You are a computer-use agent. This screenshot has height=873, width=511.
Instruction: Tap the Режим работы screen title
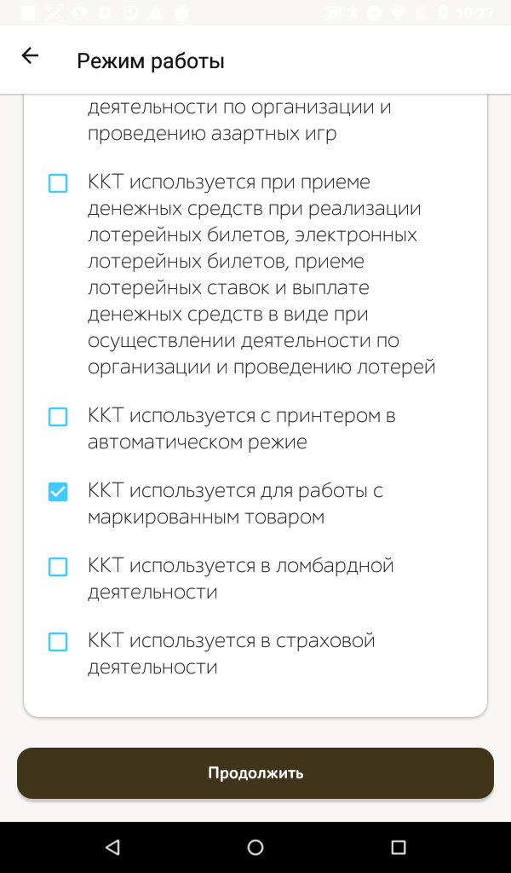point(151,61)
